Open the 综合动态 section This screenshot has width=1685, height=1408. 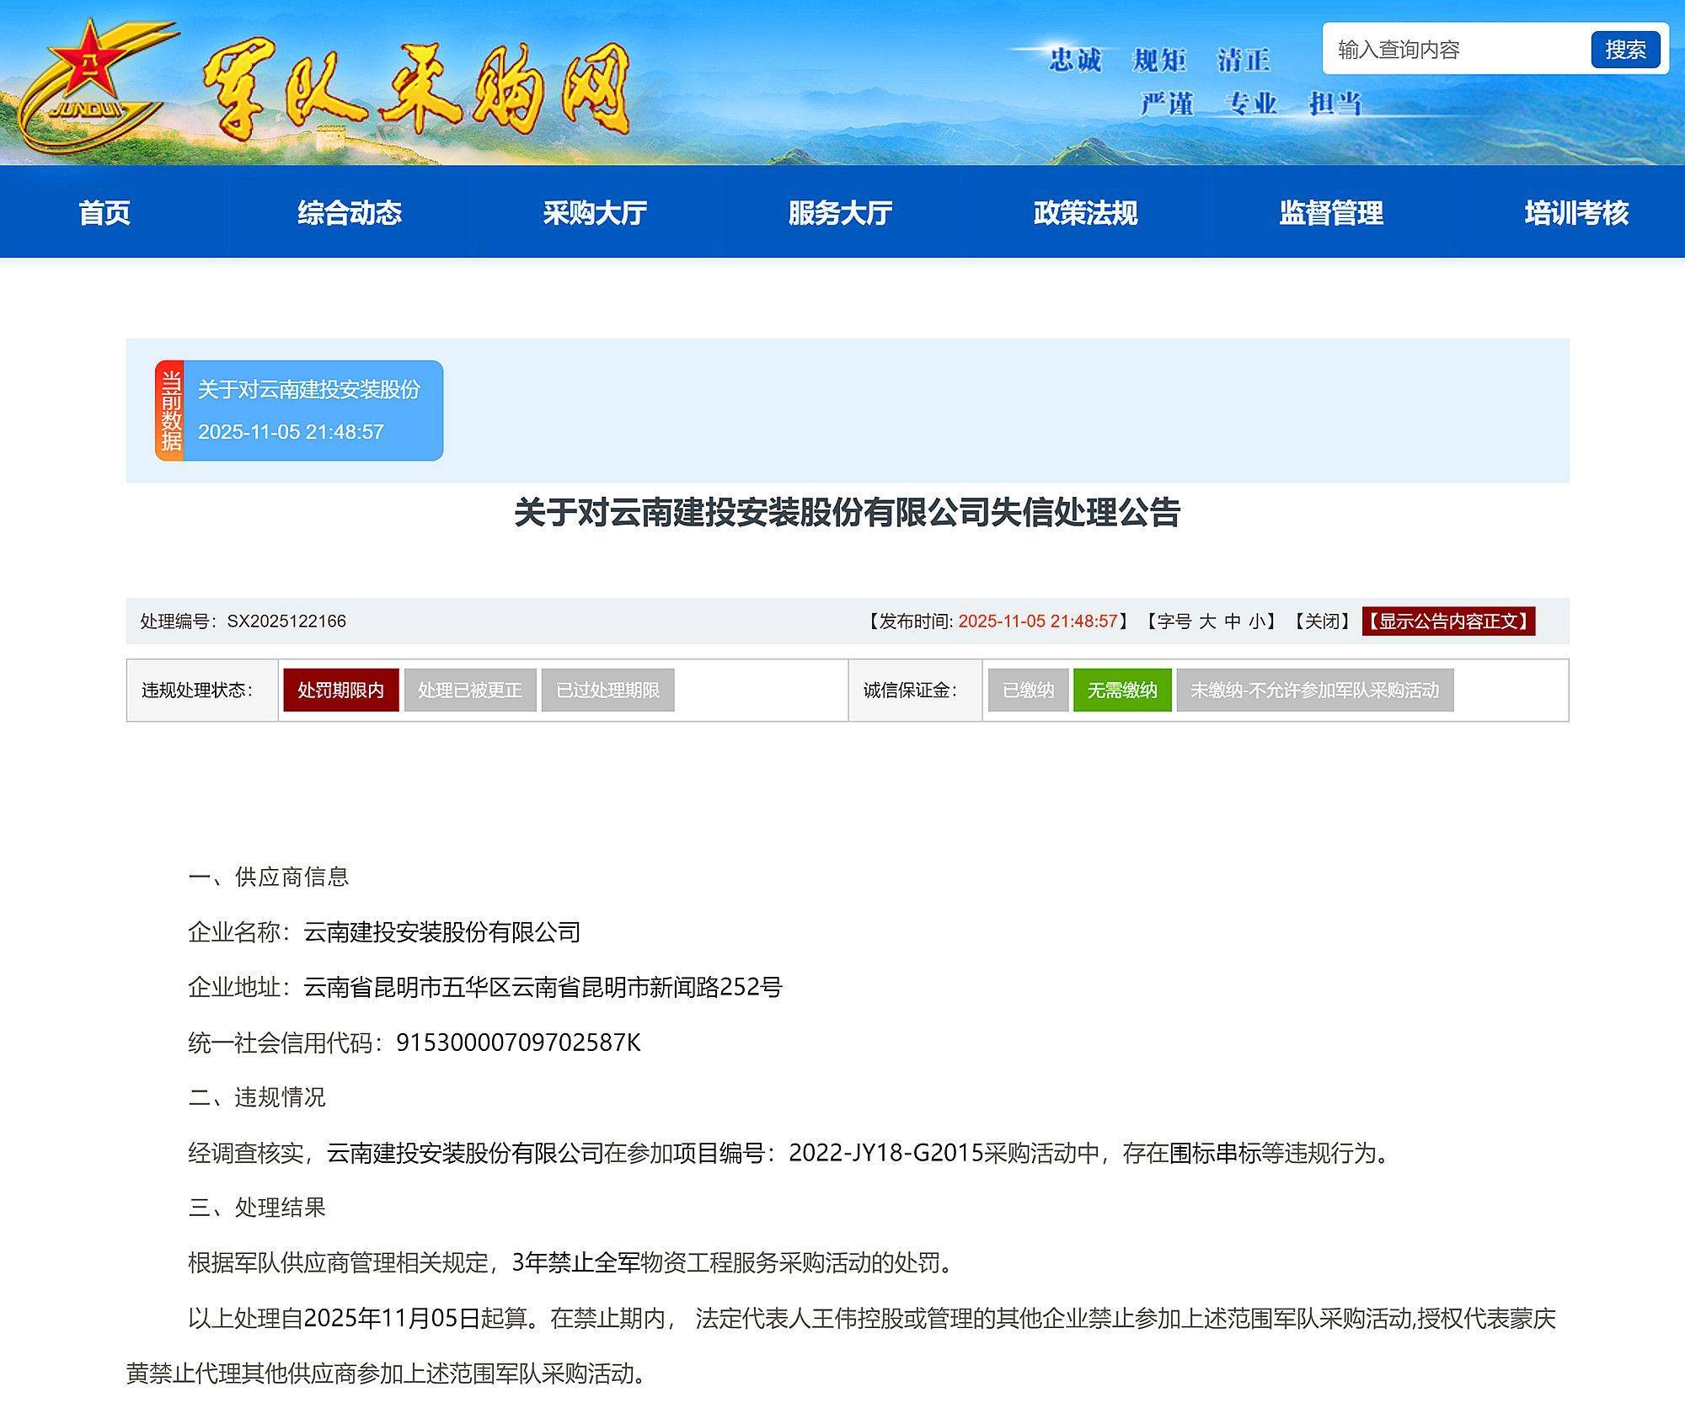click(351, 215)
